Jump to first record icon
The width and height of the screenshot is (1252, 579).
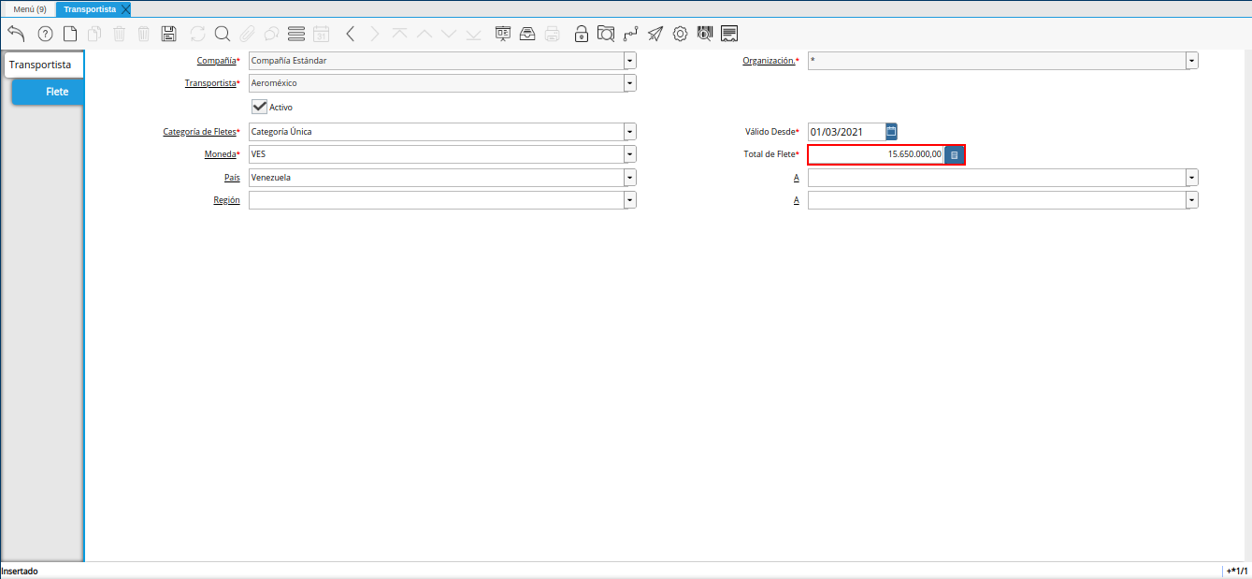click(399, 34)
